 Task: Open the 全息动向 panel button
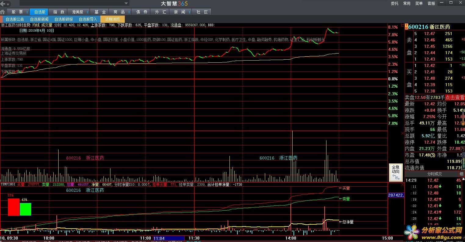pos(395,173)
